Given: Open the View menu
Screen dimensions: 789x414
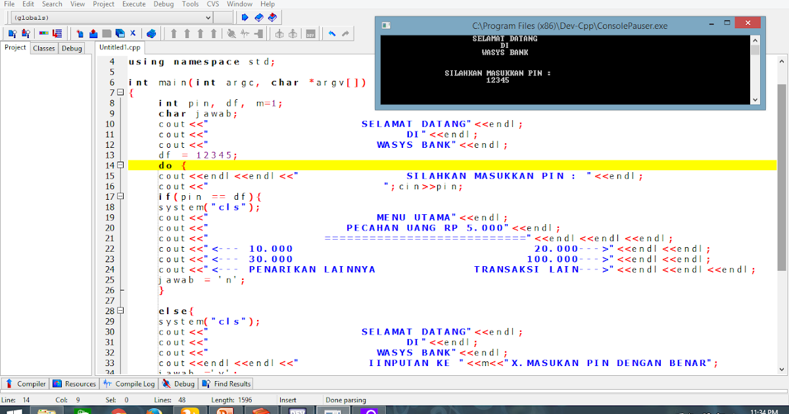Looking at the screenshot, I should point(78,4).
